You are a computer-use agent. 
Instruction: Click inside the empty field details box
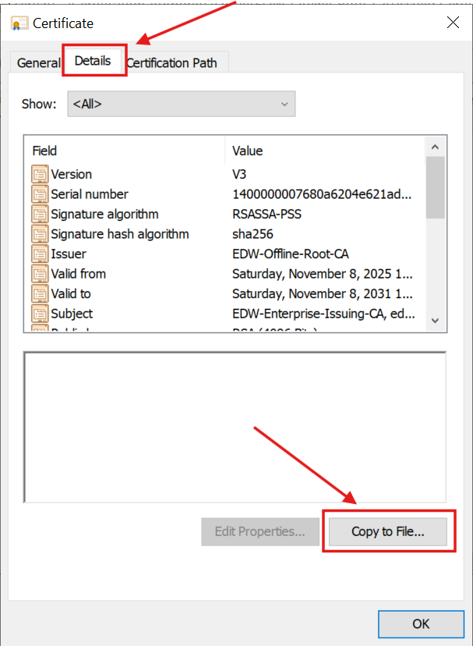click(235, 428)
